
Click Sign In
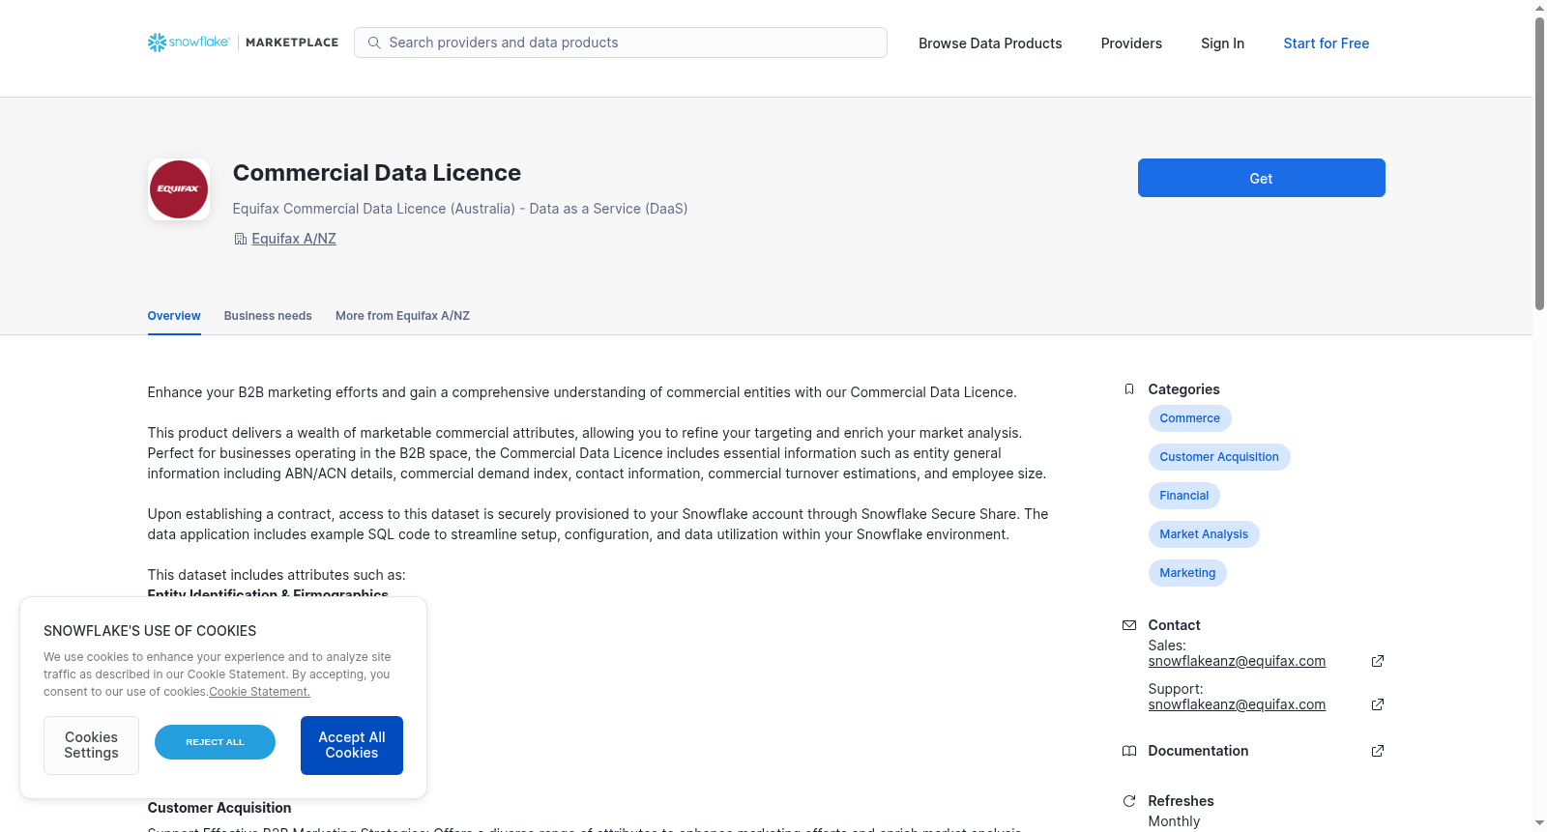(x=1222, y=43)
